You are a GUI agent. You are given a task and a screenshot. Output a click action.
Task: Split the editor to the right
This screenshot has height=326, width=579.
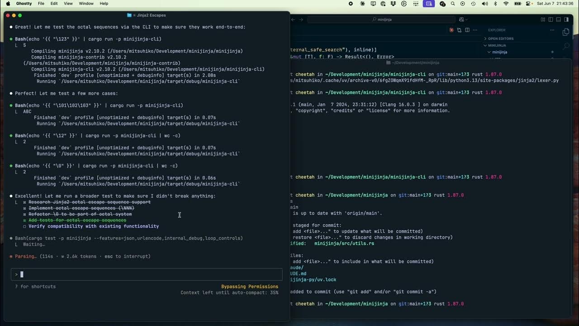[466, 30]
